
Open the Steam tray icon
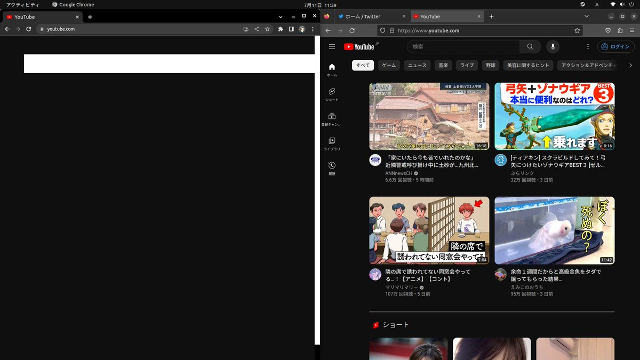[583, 4]
